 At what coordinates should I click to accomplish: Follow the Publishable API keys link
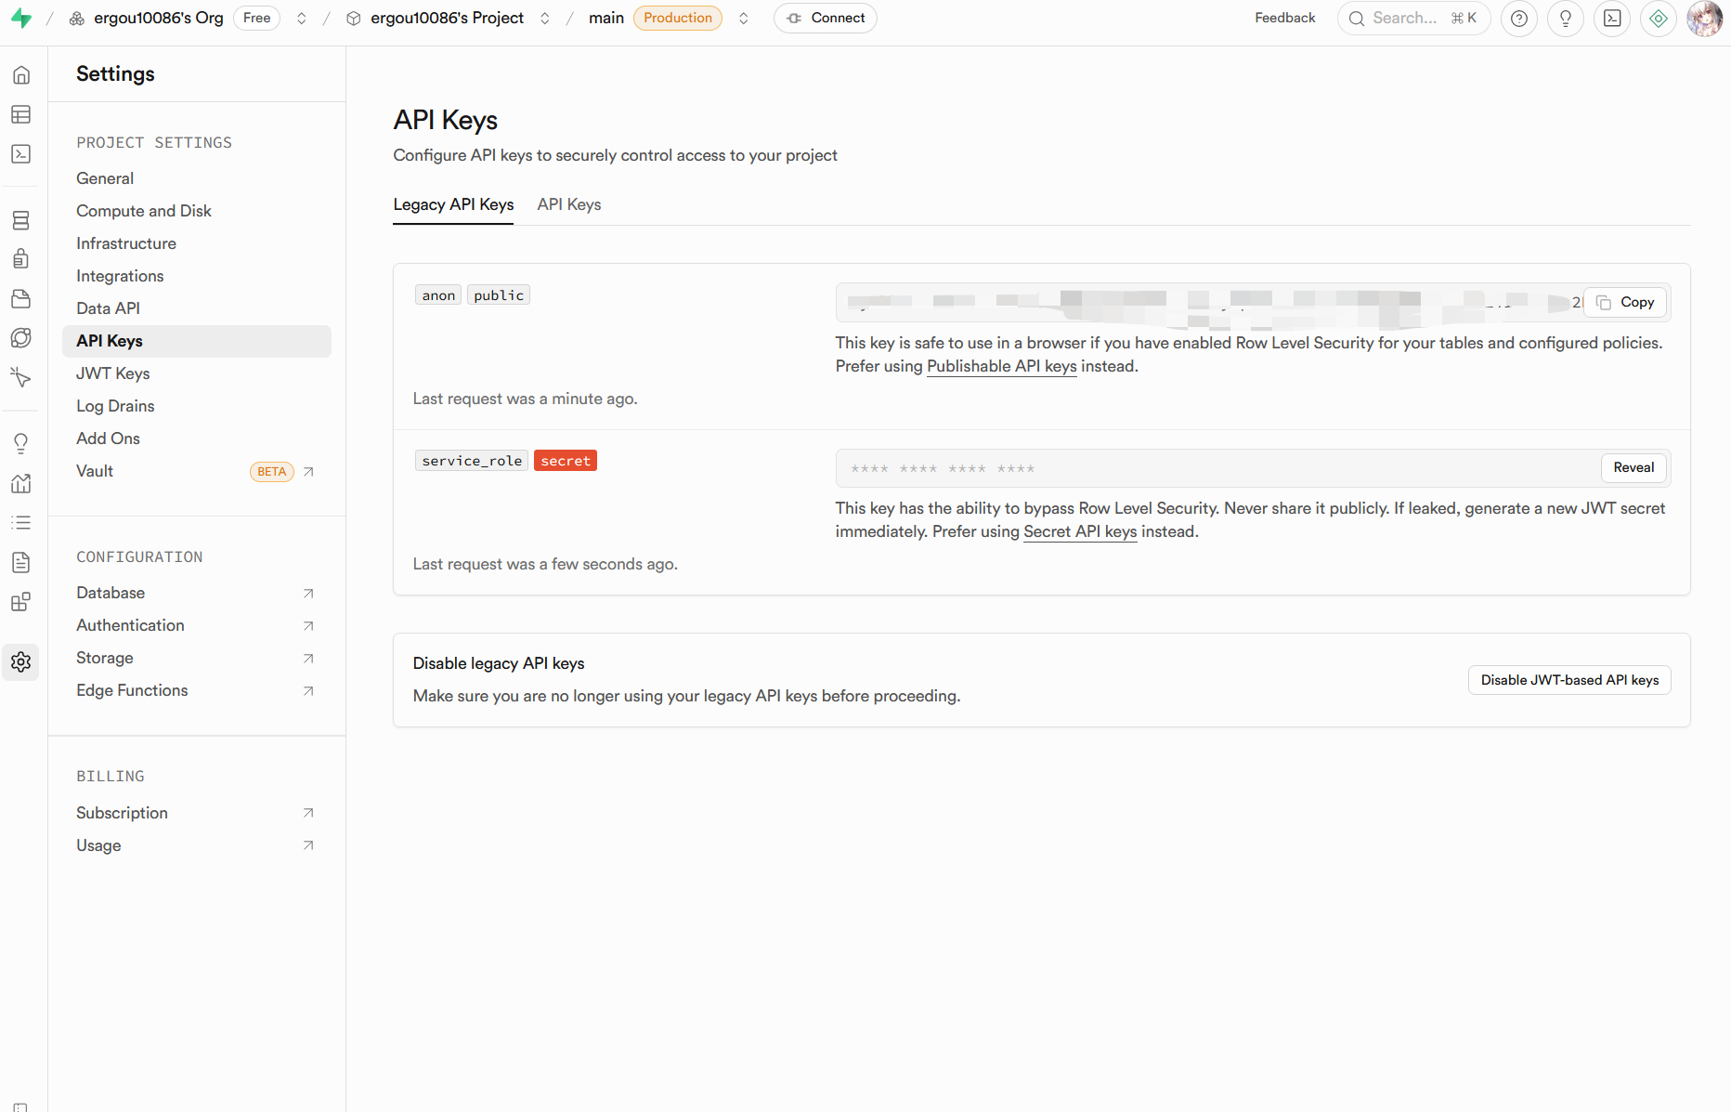pyautogui.click(x=1001, y=366)
